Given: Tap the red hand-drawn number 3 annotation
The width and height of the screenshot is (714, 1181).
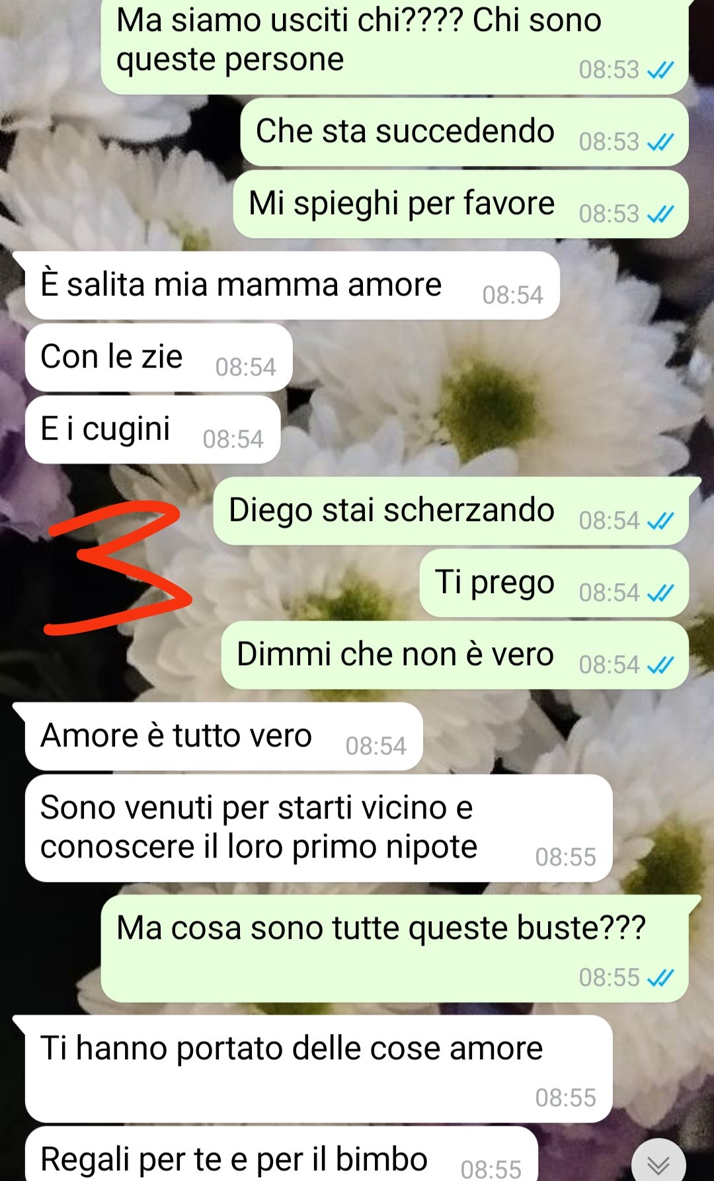Looking at the screenshot, I should (x=118, y=567).
